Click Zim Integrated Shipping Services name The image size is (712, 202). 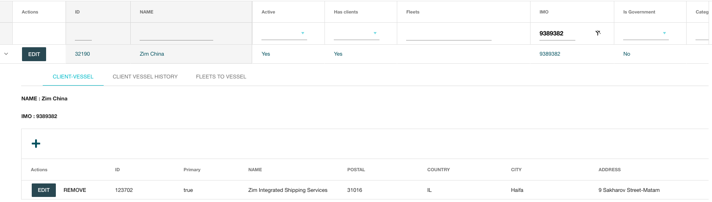(x=288, y=190)
